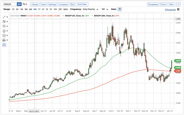Screen dimensions: 184x115
Task: Expand the shape tool options chevron
Action: tap(7, 26)
